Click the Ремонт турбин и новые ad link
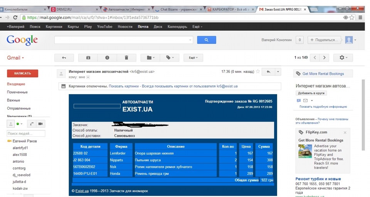This screenshot has height=197, width=370. (x=318, y=179)
